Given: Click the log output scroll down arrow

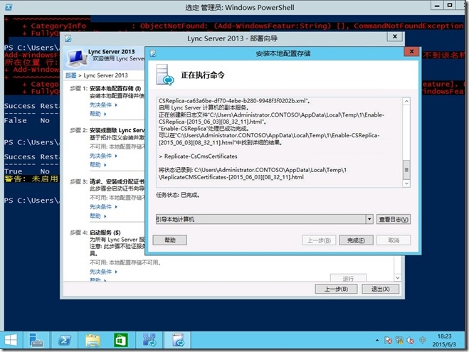Looking at the screenshot, I should point(406,183).
